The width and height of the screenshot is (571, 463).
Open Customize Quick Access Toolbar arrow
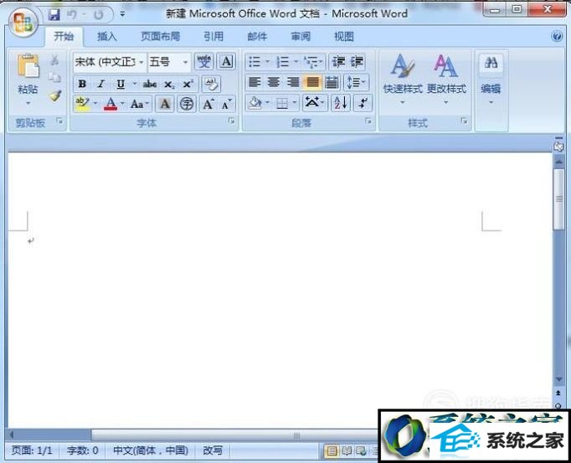(122, 14)
